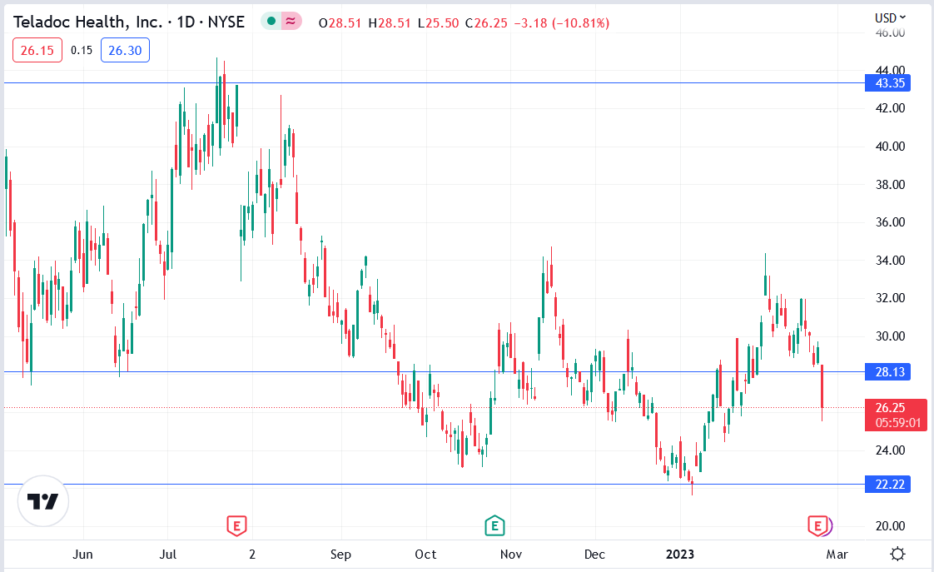Open the USD currency dropdown
This screenshot has height=572, width=934.
click(890, 17)
